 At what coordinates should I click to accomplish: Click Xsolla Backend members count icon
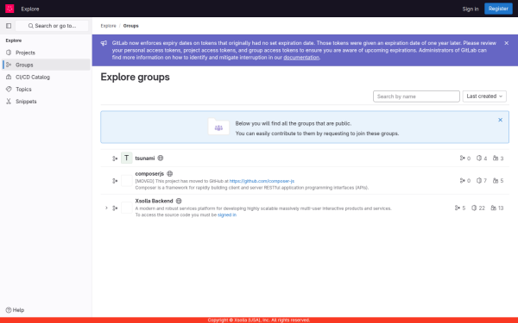[x=493, y=208]
